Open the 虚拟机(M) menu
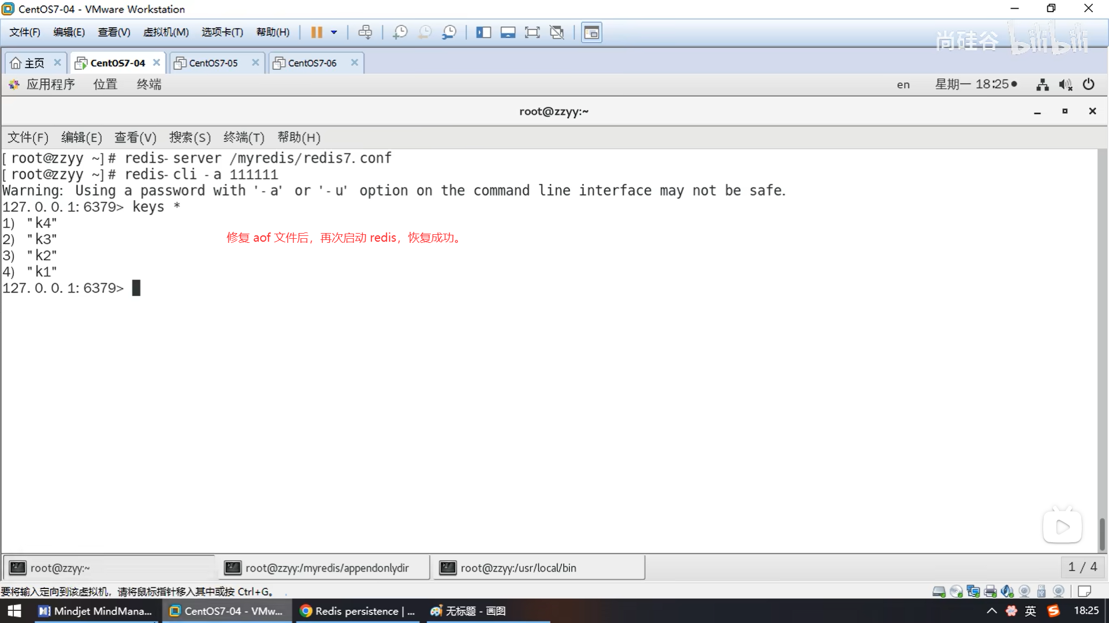 166,32
